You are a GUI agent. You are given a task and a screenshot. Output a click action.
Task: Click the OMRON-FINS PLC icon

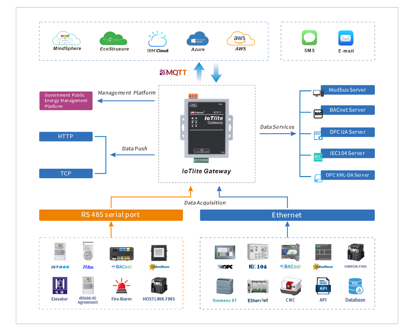point(355,252)
